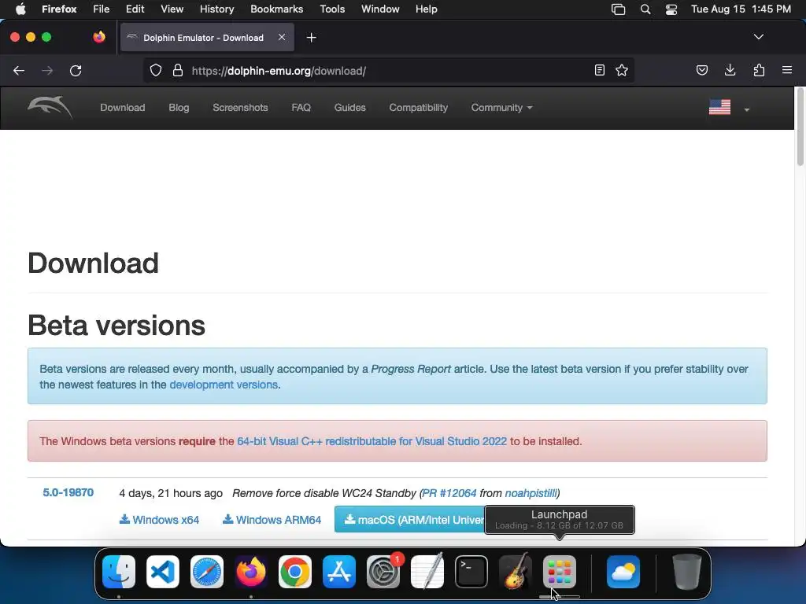The image size is (806, 604).
Task: Open Control Center in menu bar
Action: (671, 9)
